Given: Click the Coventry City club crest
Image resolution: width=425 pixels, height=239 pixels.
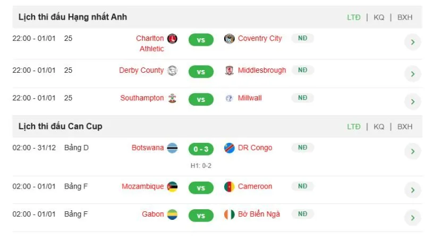Looking at the screenshot, I should [x=229, y=39].
